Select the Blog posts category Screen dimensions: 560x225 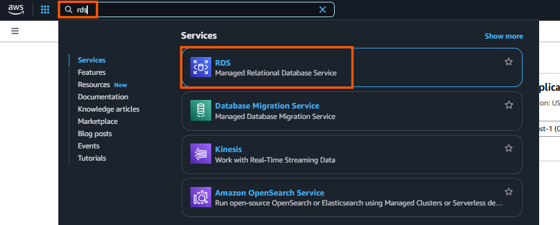95,134
